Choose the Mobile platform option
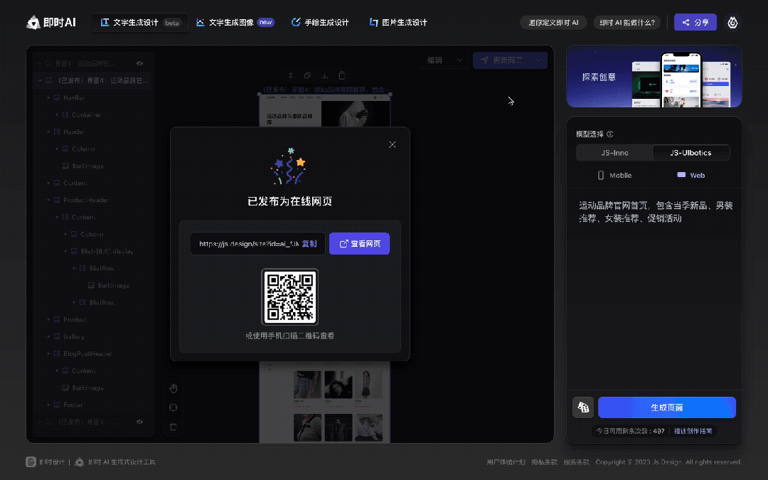 click(614, 176)
